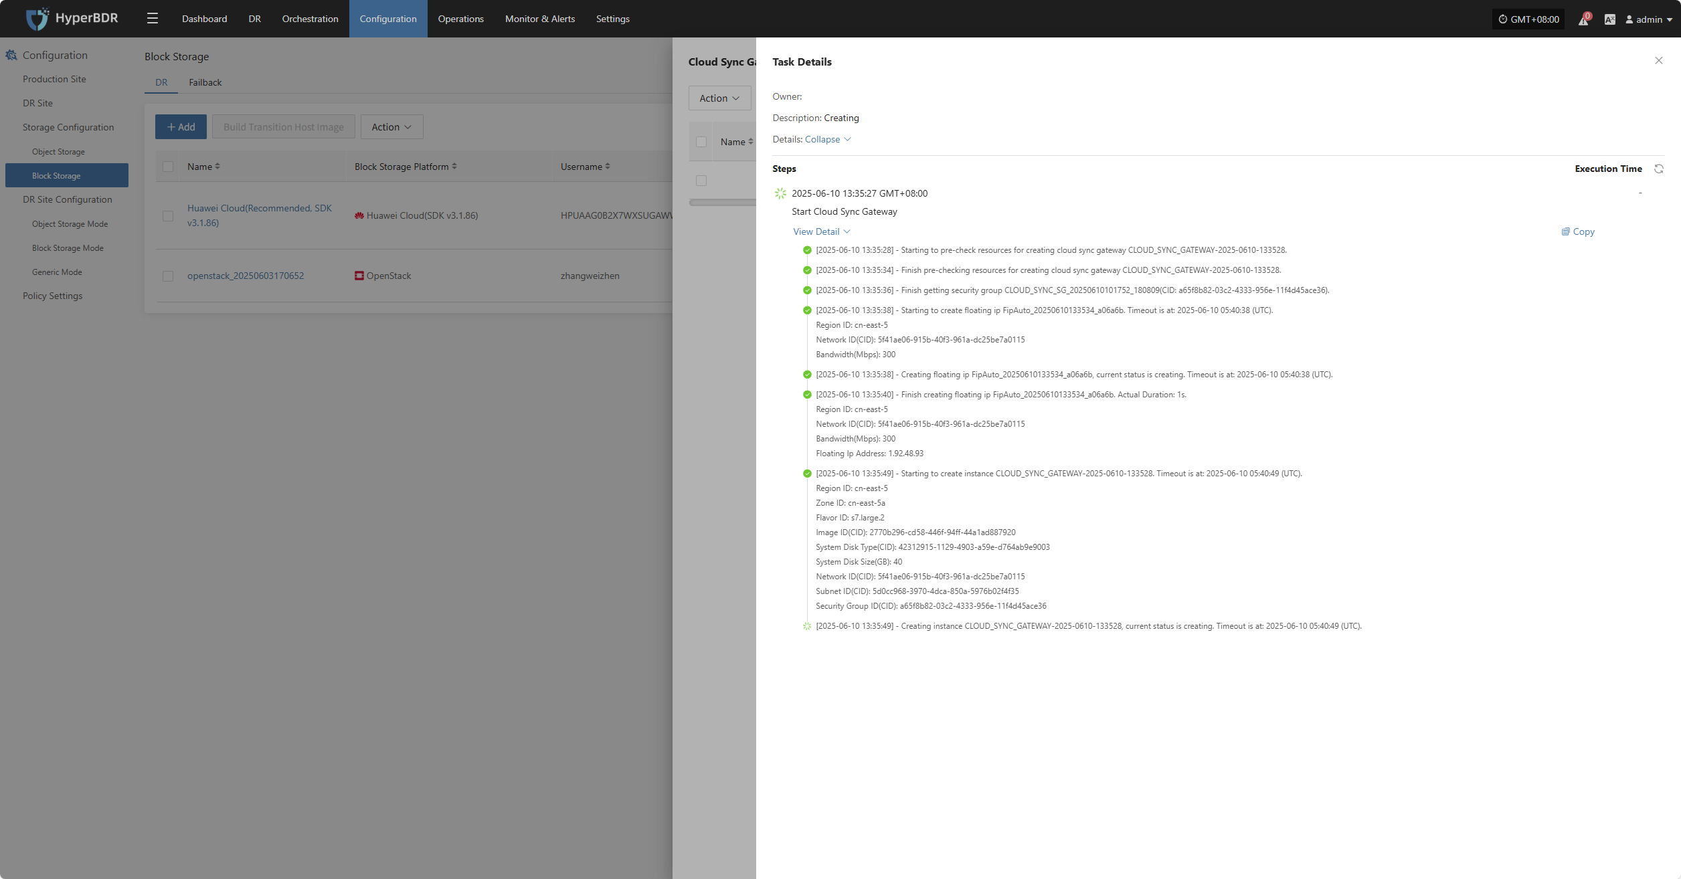This screenshot has height=879, width=1681.
Task: Click the Block Storage Platform sort icon
Action: [454, 166]
